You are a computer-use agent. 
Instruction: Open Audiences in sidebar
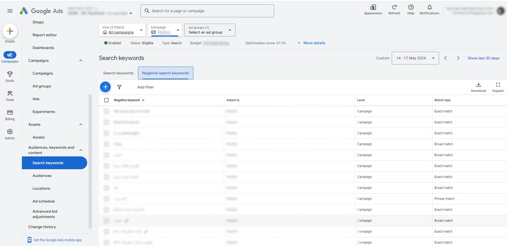tap(42, 176)
